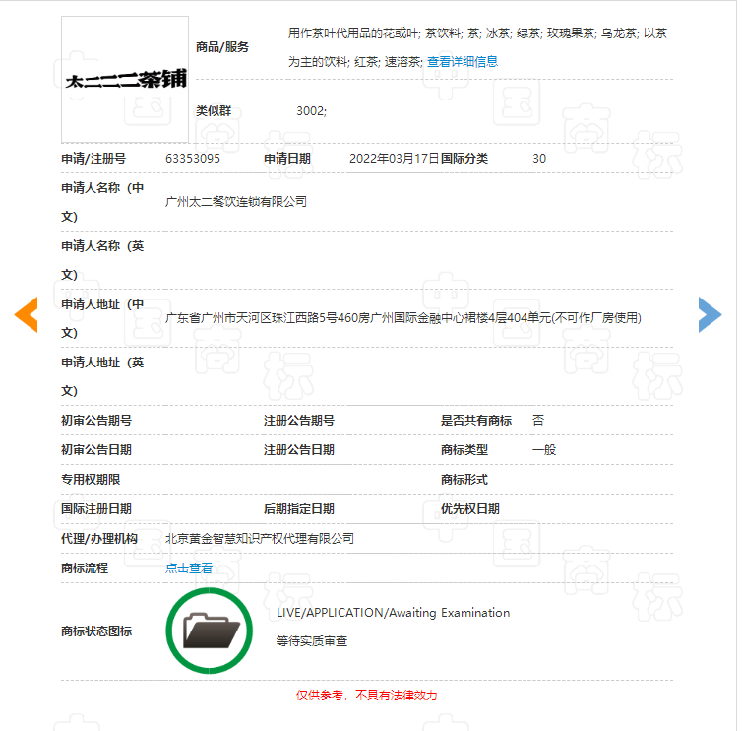742x731 pixels.
Task: Select the 申请日期 label
Action: (x=287, y=159)
